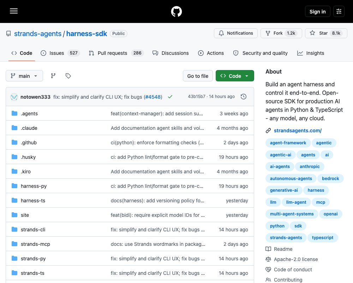Click the .github folder icon
The image size is (353, 283).
pos(14,143)
